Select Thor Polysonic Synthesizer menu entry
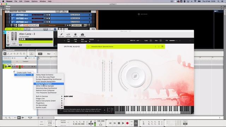Viewport: 226px width, 127px height. [49, 92]
